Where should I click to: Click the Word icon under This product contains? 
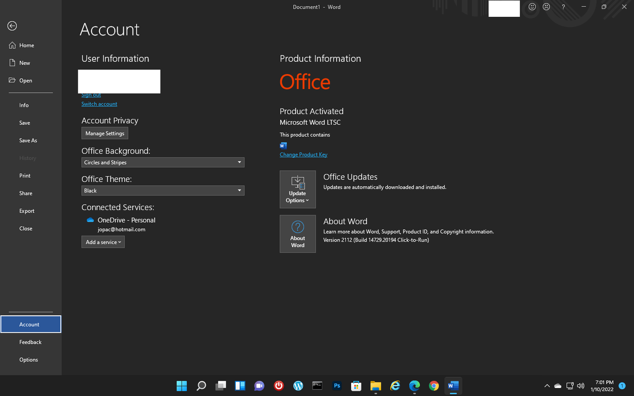pyautogui.click(x=283, y=146)
